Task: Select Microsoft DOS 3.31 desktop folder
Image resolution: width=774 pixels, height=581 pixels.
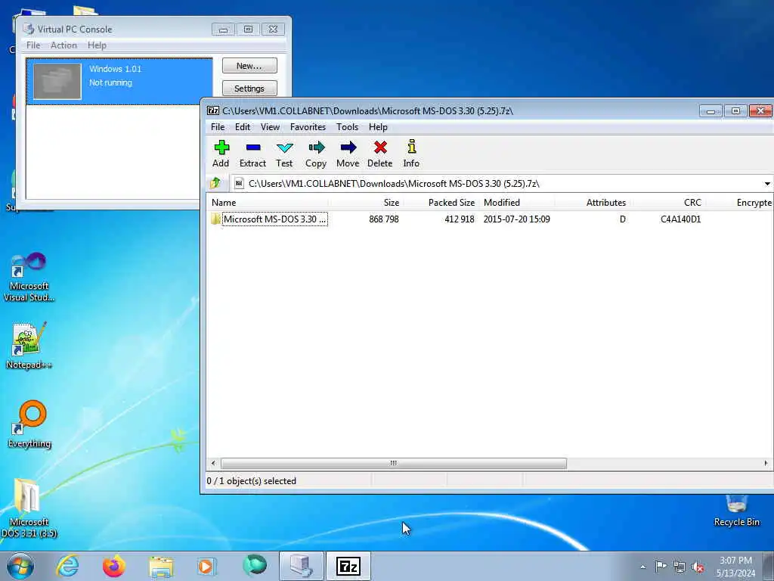Action: click(29, 508)
